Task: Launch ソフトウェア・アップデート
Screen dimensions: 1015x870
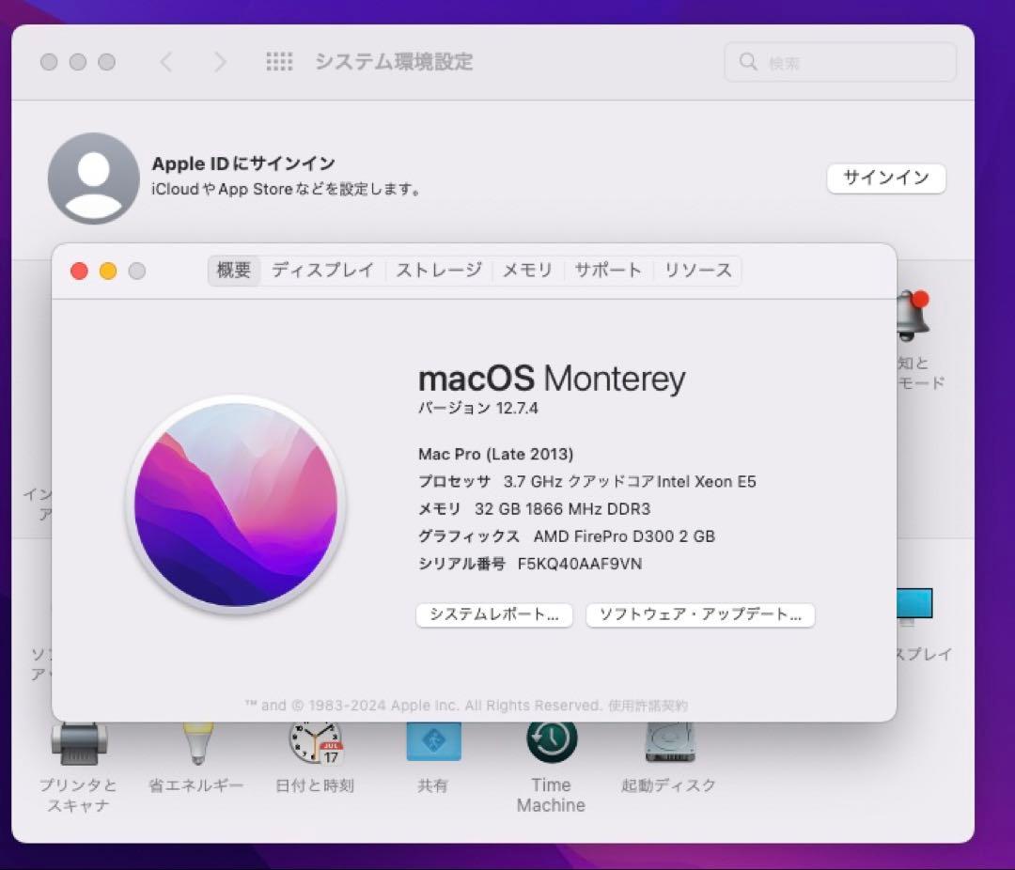Action: pyautogui.click(x=699, y=615)
